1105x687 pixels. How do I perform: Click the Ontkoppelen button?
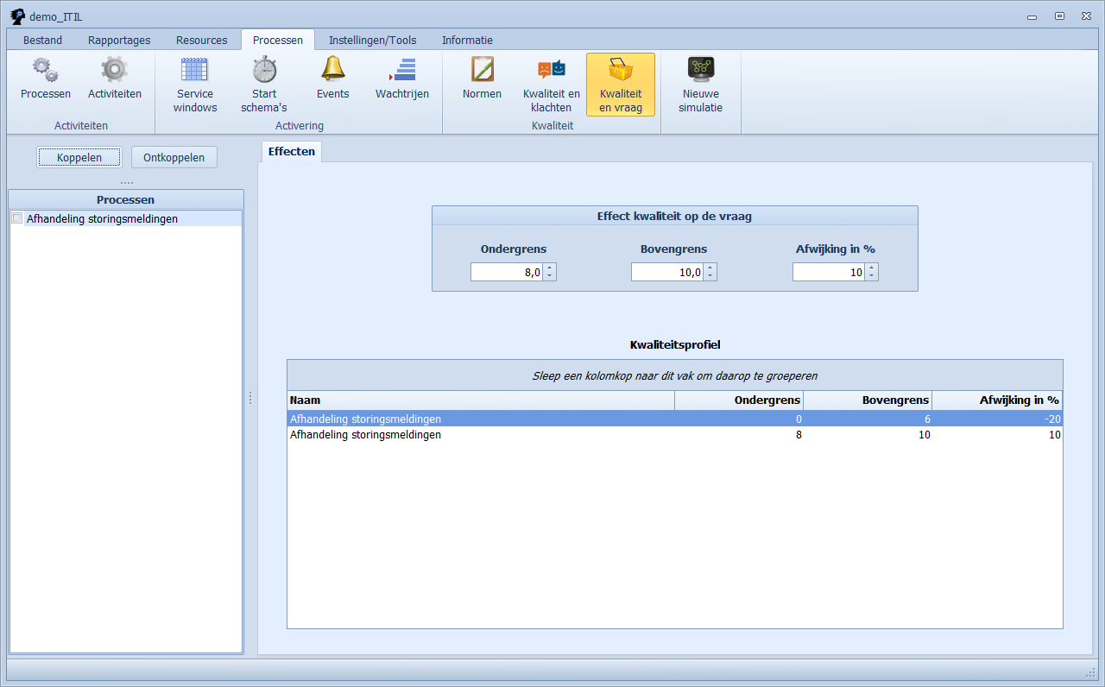click(x=174, y=157)
